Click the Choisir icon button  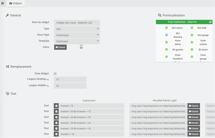coord(60,47)
